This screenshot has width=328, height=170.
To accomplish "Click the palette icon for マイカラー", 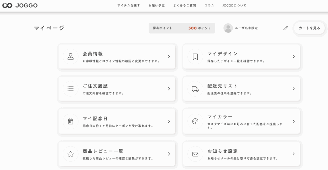I will pos(195,121).
